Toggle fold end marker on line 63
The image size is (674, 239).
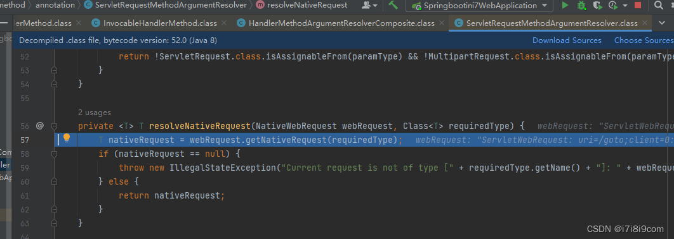point(54,223)
